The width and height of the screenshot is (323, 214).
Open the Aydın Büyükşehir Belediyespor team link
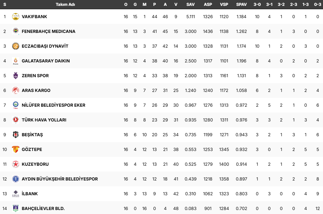60,179
